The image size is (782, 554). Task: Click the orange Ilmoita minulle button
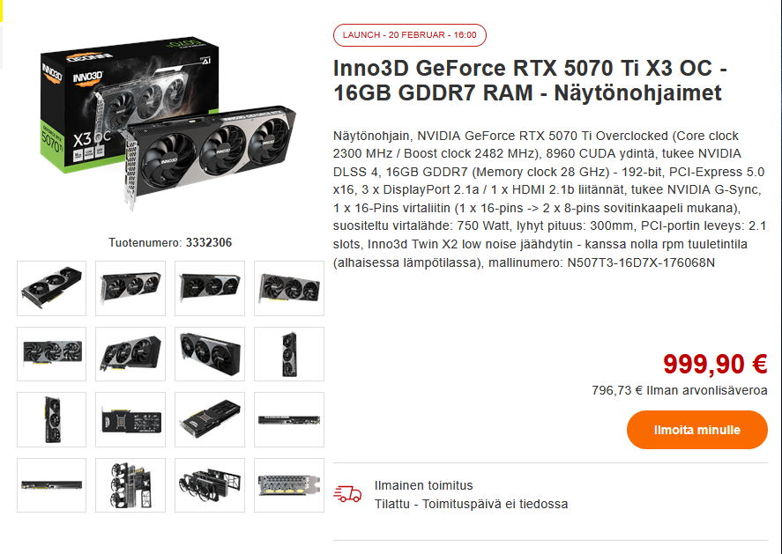[696, 430]
